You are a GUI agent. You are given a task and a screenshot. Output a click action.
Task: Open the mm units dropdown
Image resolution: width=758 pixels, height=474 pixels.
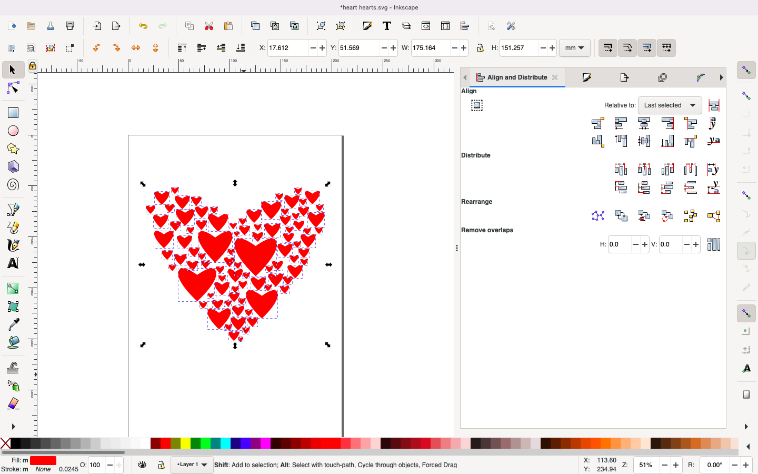(x=575, y=48)
